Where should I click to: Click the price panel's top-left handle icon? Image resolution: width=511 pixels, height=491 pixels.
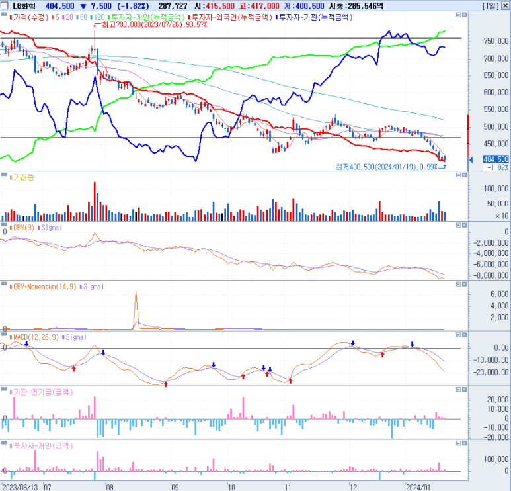pos(4,14)
